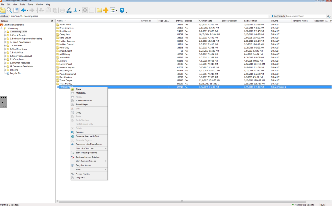This screenshot has height=206, width=332.
Task: Click the orange plus New Document icon
Action: [x=106, y=11]
